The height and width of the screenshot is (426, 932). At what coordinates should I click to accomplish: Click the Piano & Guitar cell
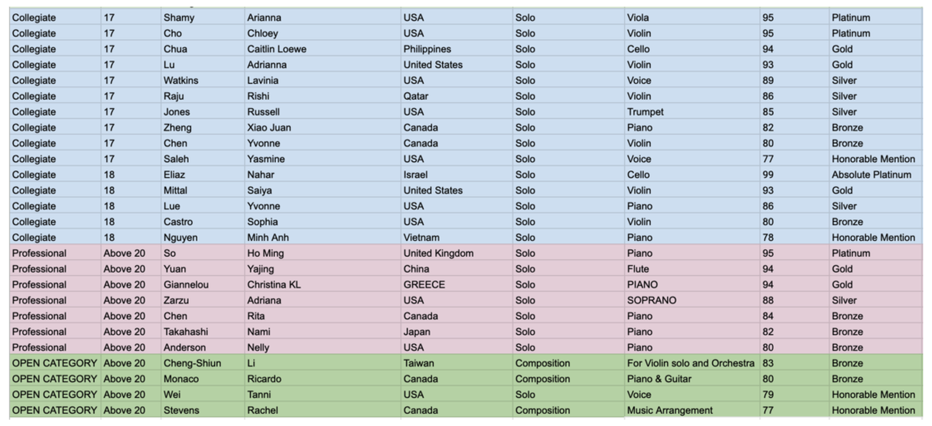click(659, 379)
